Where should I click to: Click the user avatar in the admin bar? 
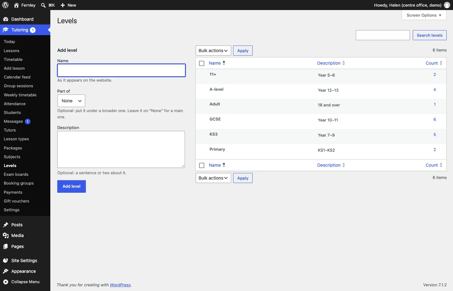click(x=447, y=5)
